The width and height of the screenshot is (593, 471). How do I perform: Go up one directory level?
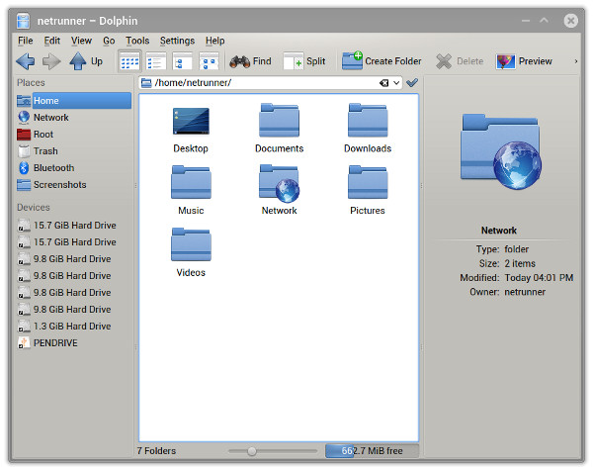pyautogui.click(x=86, y=61)
